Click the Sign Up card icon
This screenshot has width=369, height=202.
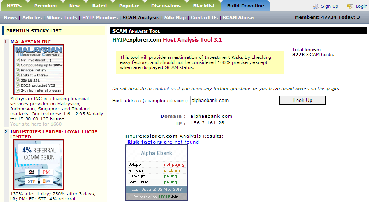pyautogui.click(x=316, y=7)
